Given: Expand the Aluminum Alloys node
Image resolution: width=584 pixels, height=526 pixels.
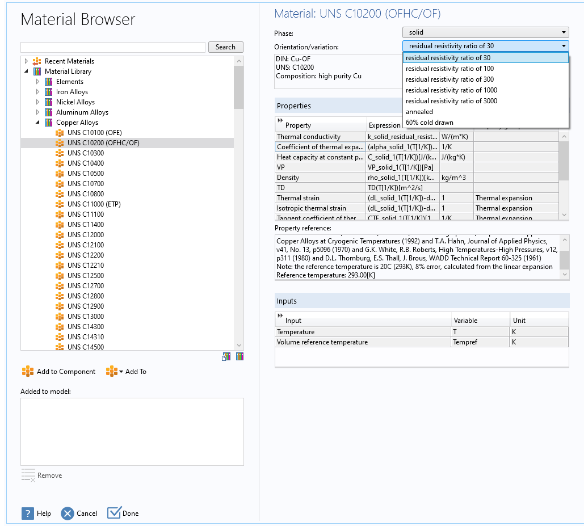Looking at the screenshot, I should click(38, 112).
